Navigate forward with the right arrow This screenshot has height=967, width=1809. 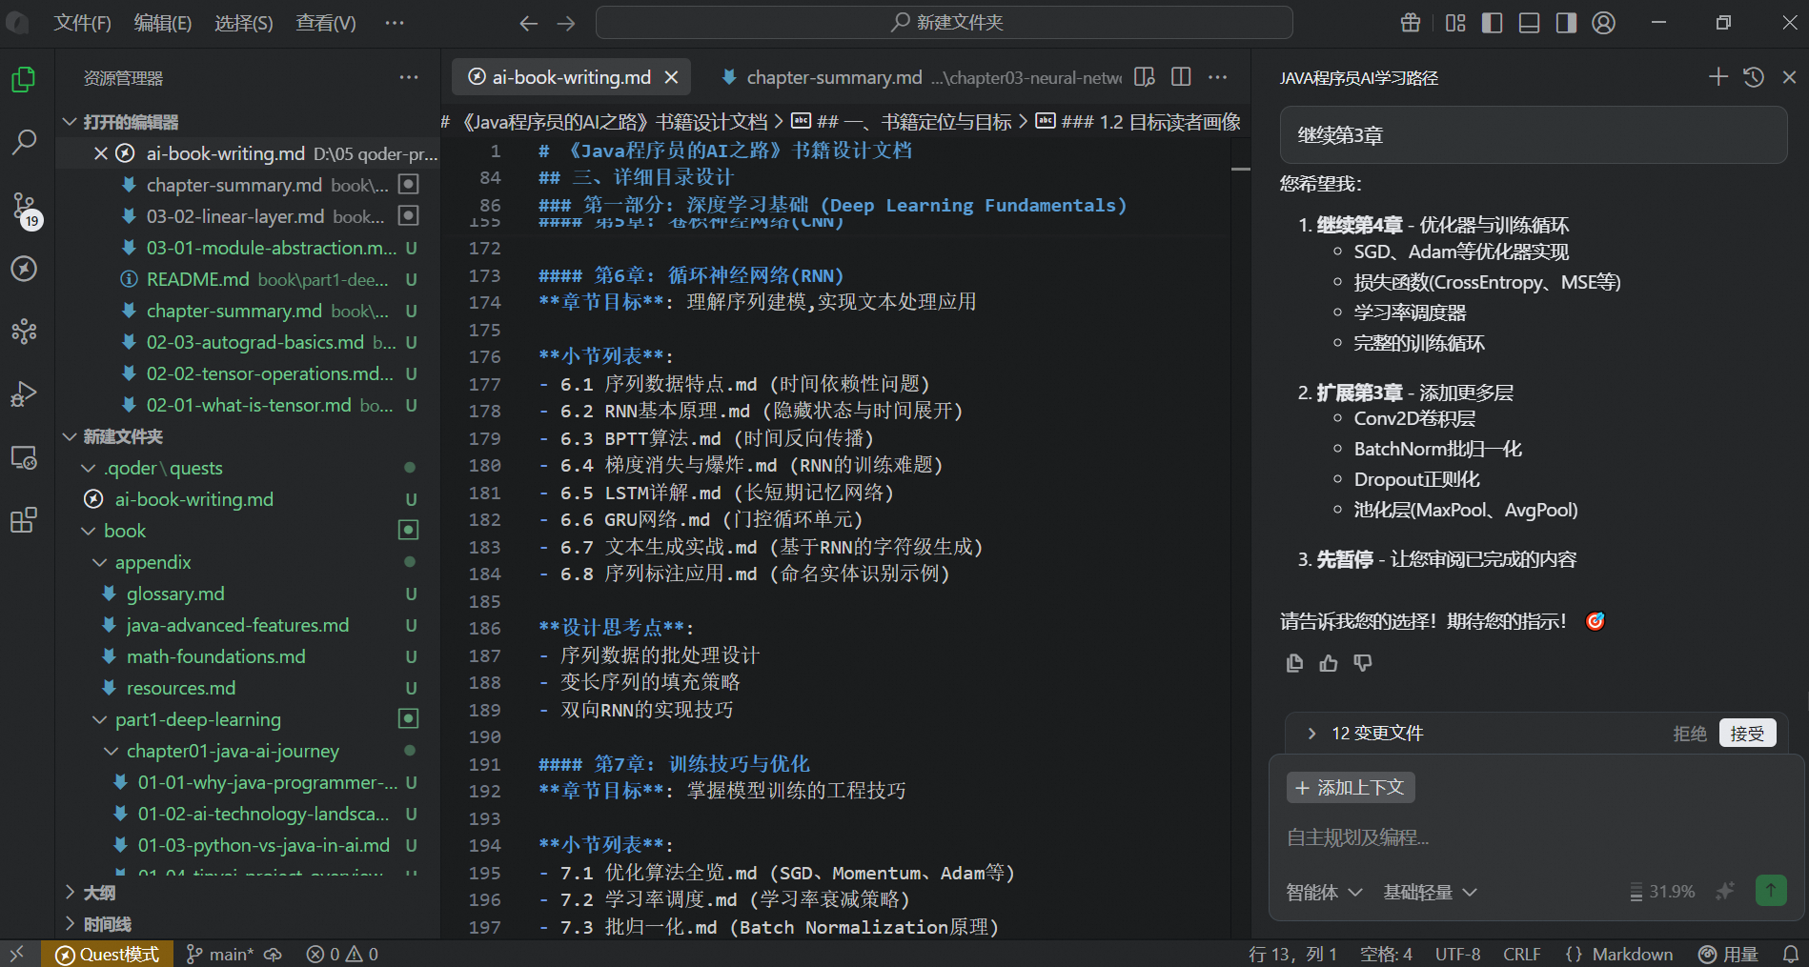[x=566, y=23]
